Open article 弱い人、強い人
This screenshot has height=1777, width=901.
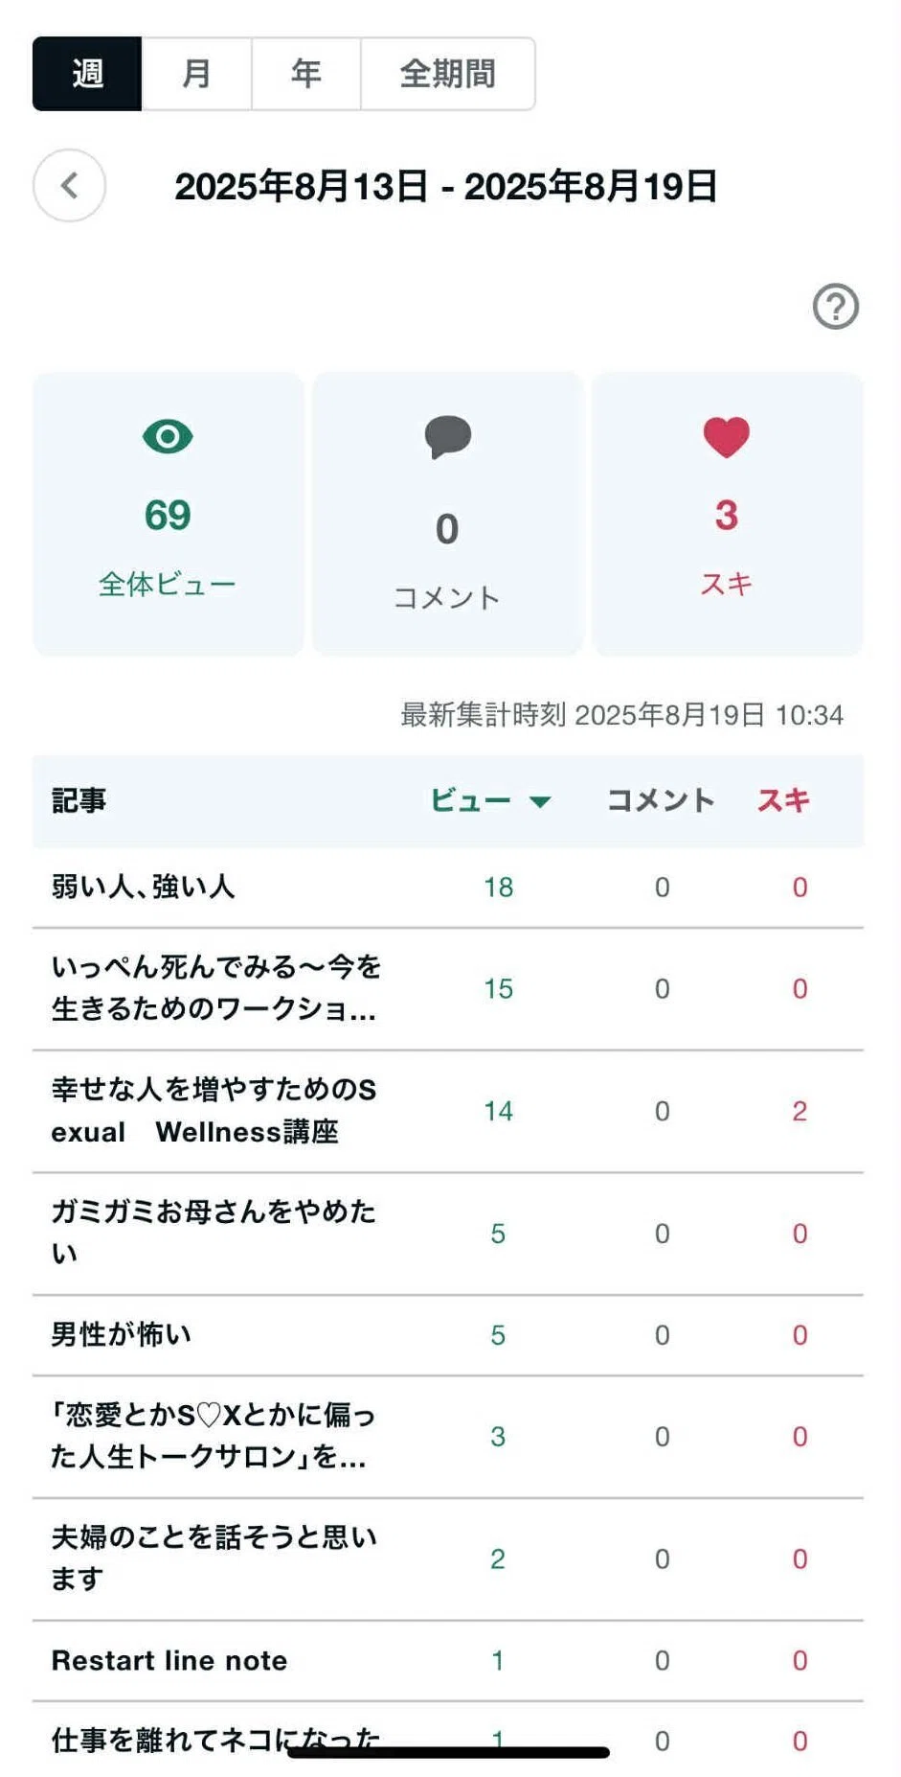143,887
